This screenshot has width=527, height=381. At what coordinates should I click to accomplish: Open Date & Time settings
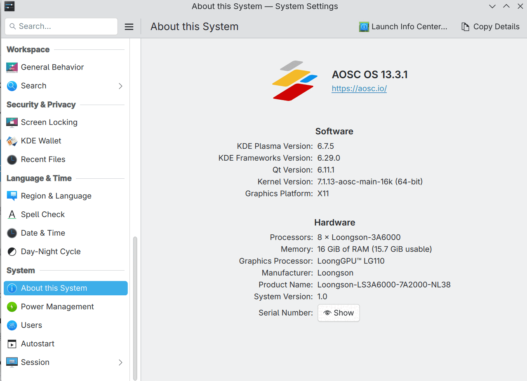[66, 233]
